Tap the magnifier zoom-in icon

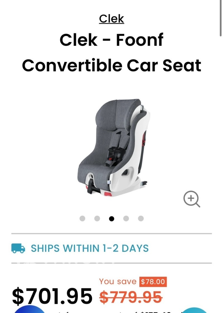192,199
